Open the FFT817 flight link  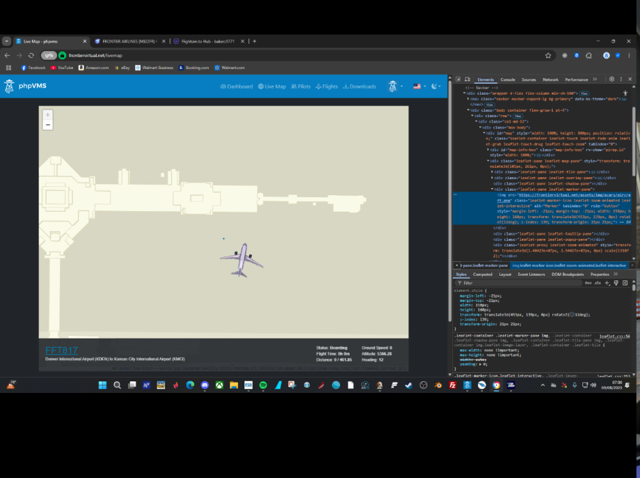point(61,350)
